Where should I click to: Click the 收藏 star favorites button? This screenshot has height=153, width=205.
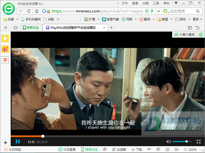(x=8, y=19)
